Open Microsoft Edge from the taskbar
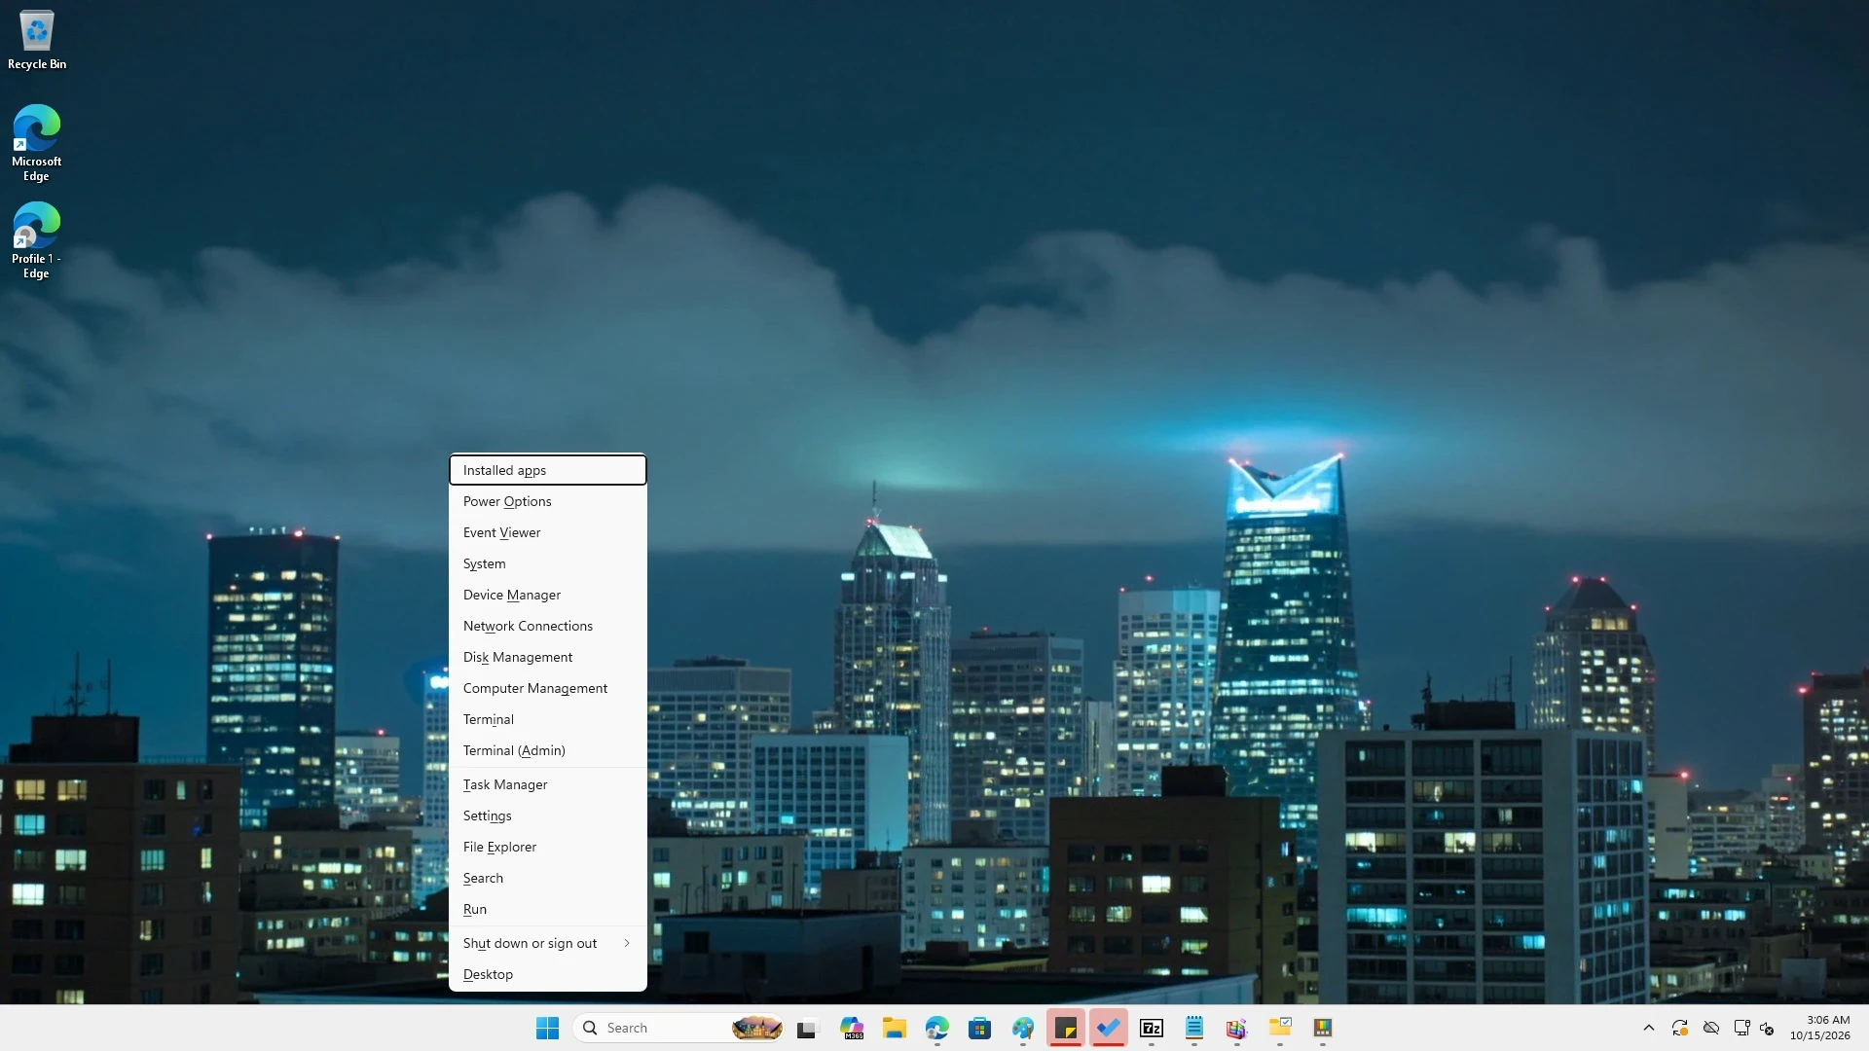The height and width of the screenshot is (1051, 1869). [936, 1028]
